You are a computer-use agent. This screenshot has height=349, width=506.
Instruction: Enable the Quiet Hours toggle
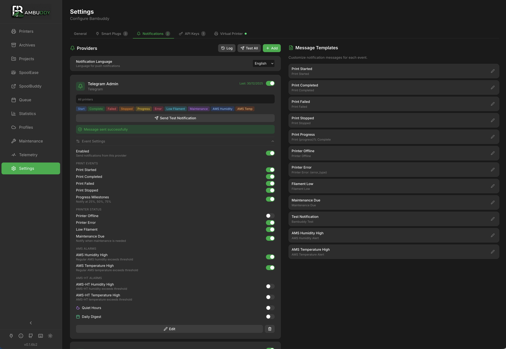pyautogui.click(x=269, y=308)
